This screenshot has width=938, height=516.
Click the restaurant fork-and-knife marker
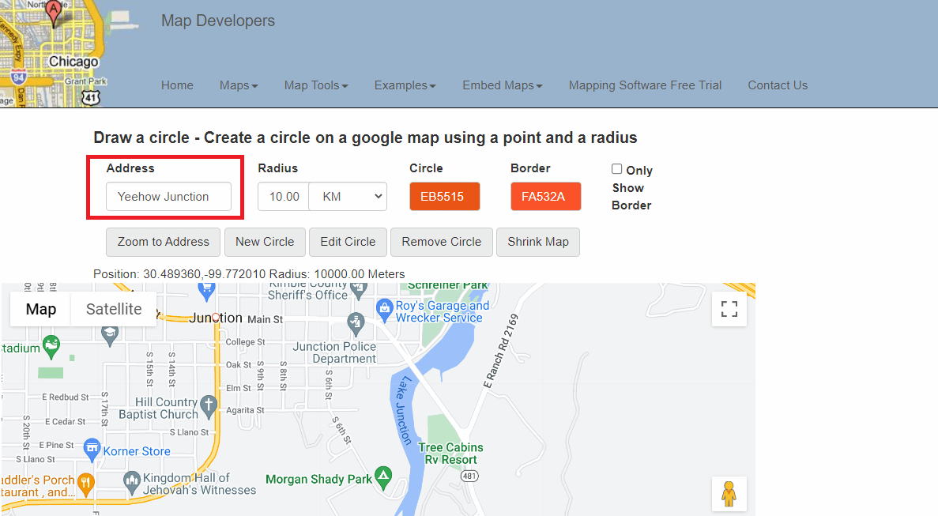point(86,484)
